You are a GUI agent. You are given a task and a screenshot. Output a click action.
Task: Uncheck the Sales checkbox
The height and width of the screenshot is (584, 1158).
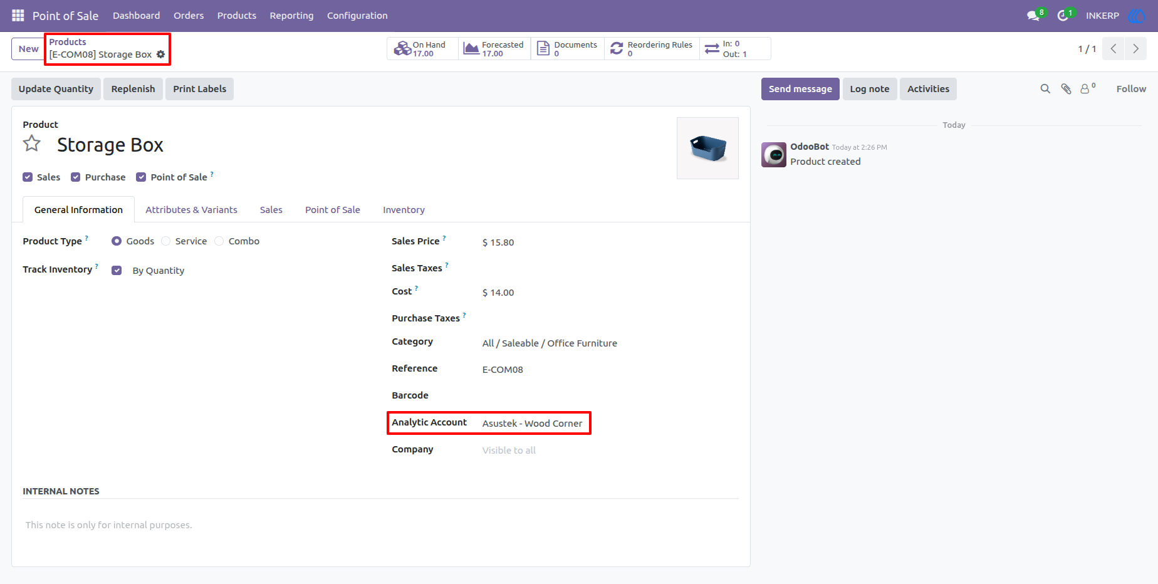point(28,177)
